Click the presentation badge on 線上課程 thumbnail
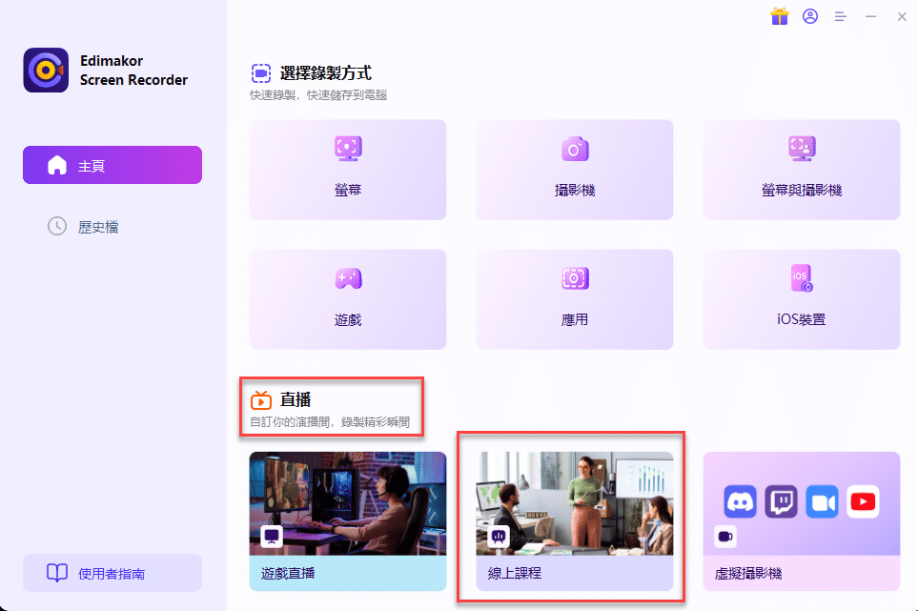Viewport: 918px width, 611px height. (499, 536)
